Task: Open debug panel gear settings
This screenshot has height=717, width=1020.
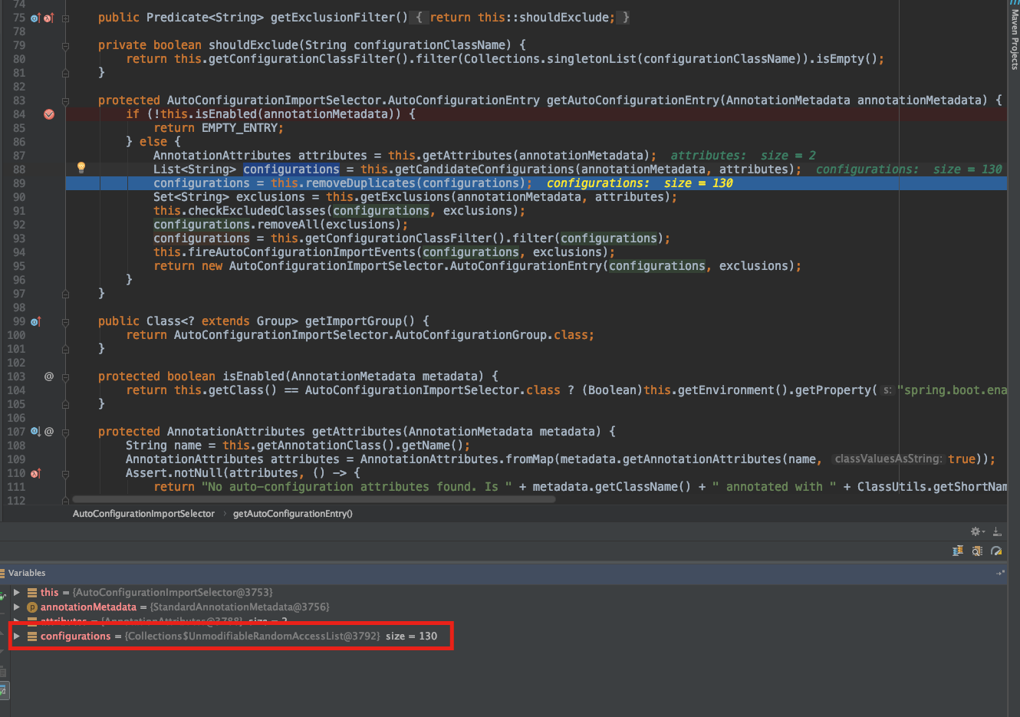Action: 977,531
